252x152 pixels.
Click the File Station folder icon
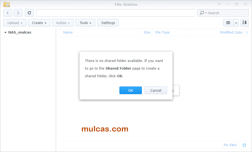coord(7,4)
